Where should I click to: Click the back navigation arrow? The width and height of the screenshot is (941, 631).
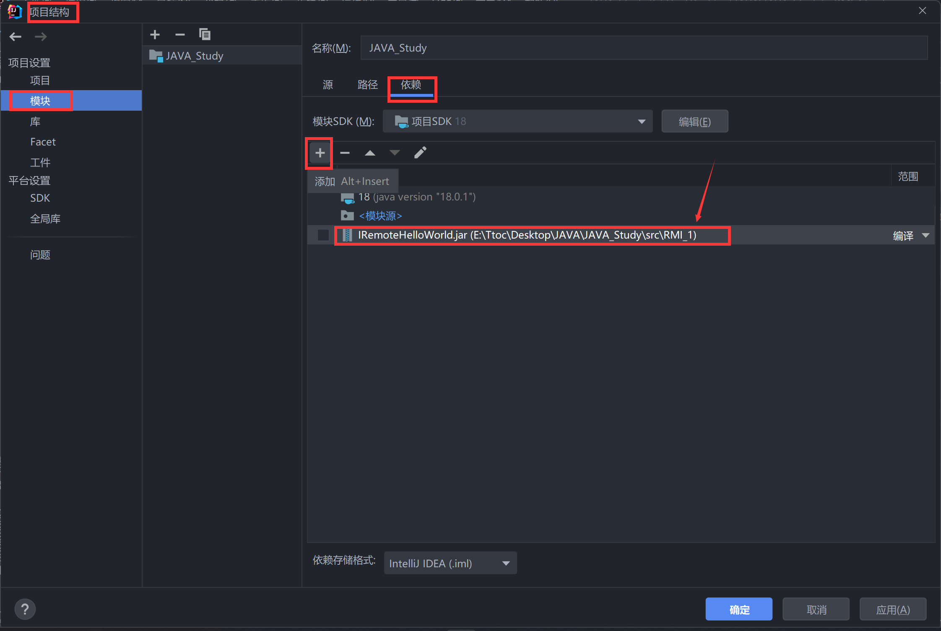tap(16, 37)
